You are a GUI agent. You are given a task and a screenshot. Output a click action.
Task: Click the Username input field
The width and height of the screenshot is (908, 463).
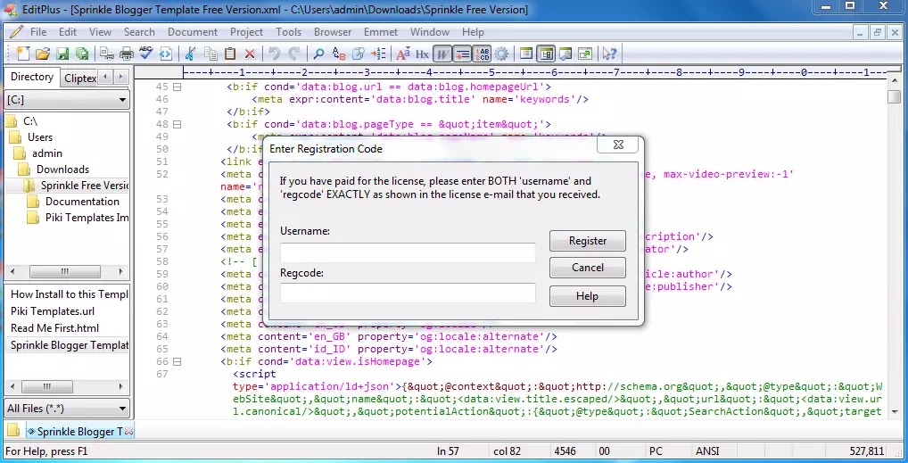click(x=408, y=252)
